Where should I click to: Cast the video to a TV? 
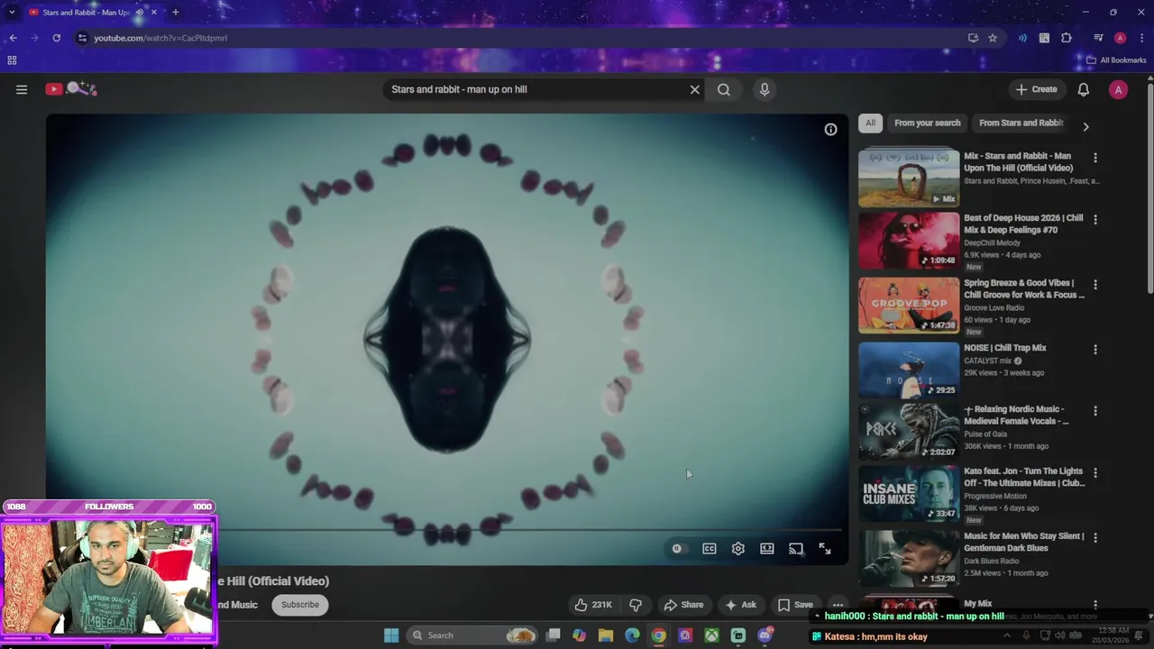(x=796, y=548)
